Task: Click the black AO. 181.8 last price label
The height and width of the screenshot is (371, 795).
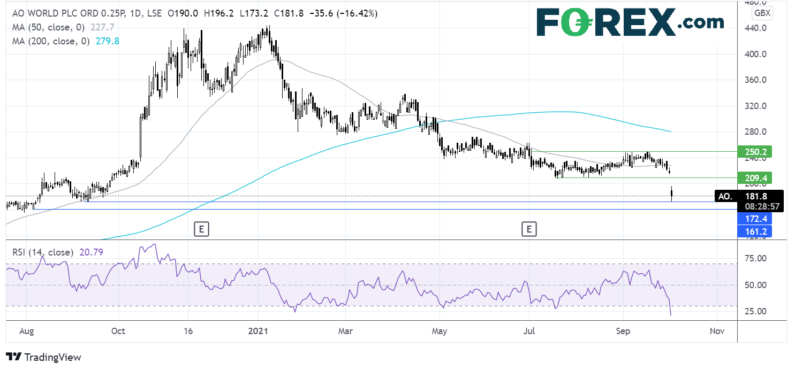Action: click(749, 196)
